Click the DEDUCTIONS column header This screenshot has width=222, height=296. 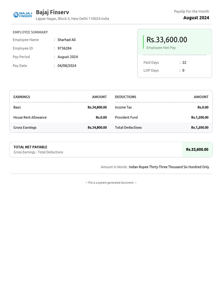click(x=125, y=97)
